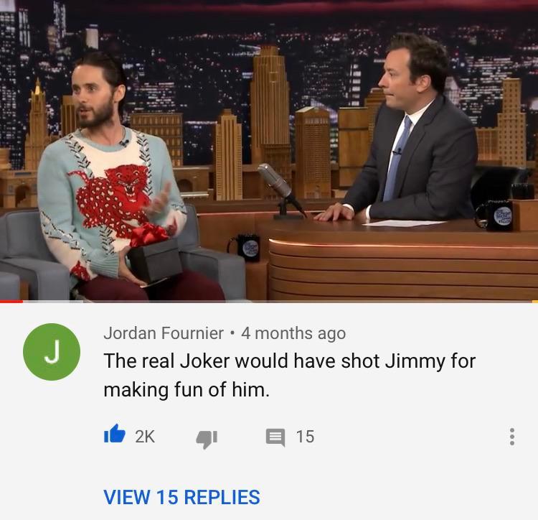Open Jordan Fournier's green J avatar
This screenshot has width=538, height=520.
52,352
